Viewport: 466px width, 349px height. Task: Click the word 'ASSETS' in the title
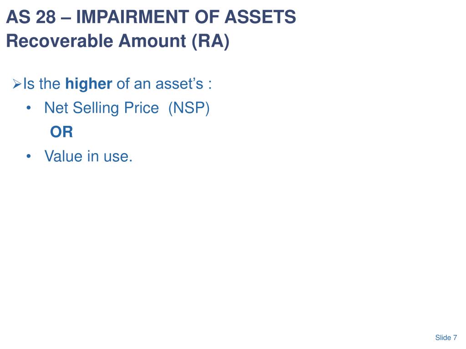pos(260,17)
